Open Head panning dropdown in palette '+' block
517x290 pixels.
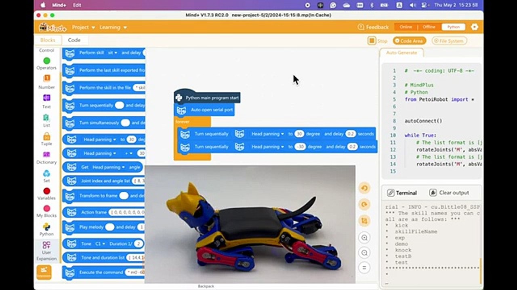click(x=100, y=153)
